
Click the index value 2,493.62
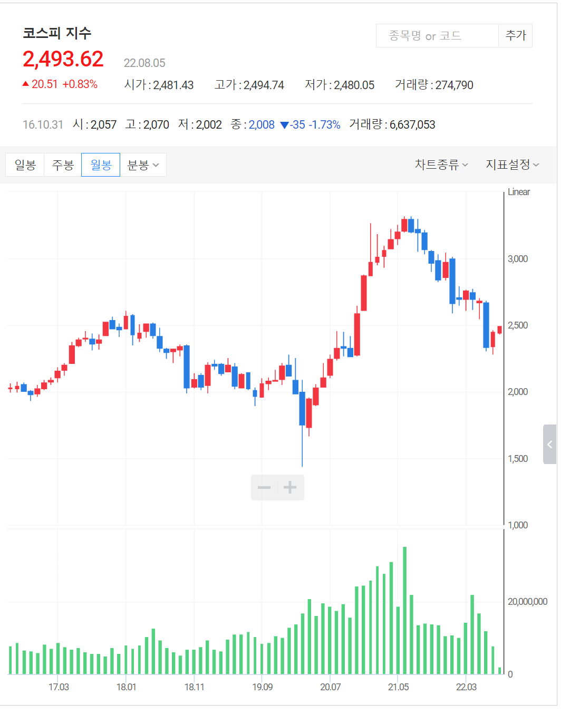click(63, 59)
